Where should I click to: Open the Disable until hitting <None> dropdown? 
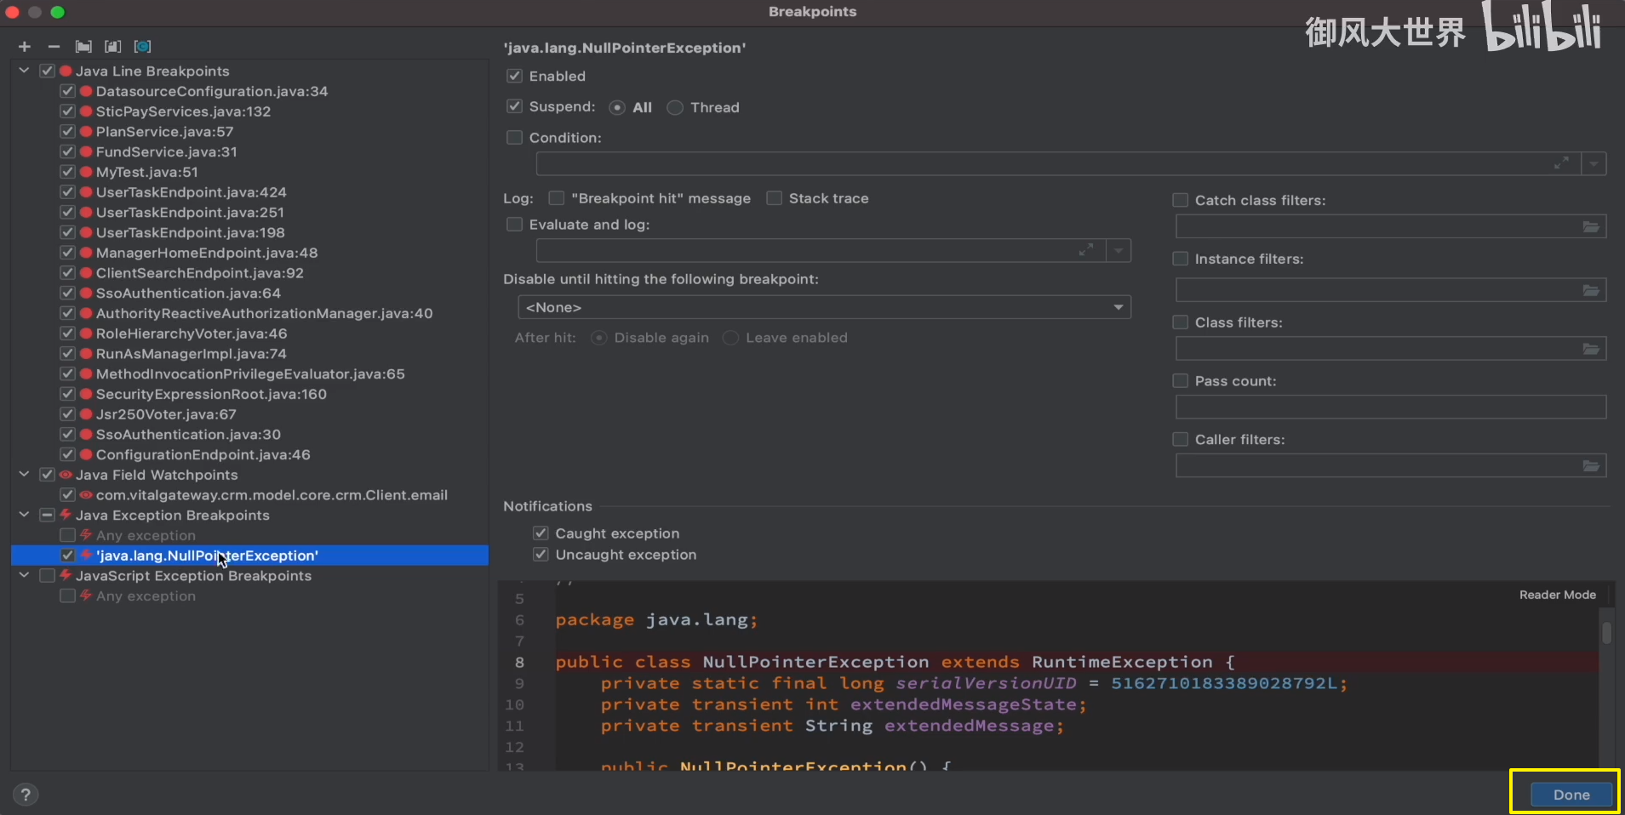824,307
